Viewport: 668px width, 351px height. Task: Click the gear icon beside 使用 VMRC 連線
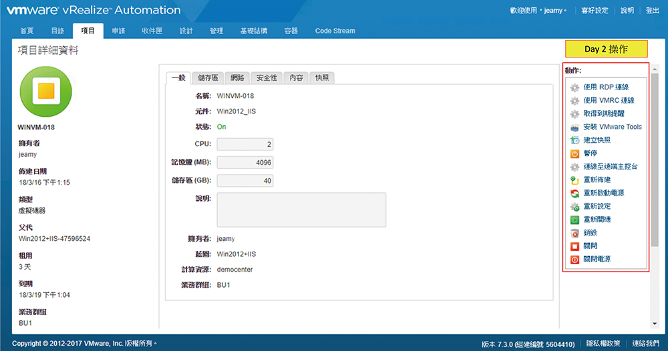coord(574,100)
